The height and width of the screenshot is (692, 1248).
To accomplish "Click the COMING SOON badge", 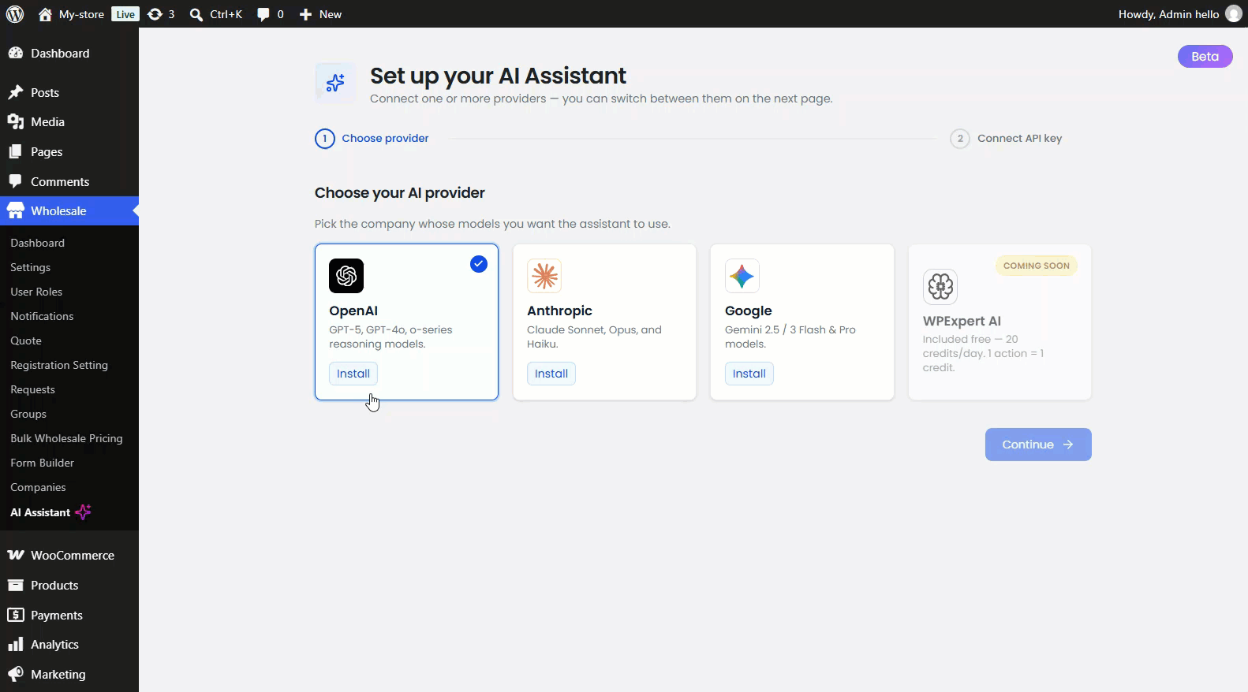I will point(1037,266).
